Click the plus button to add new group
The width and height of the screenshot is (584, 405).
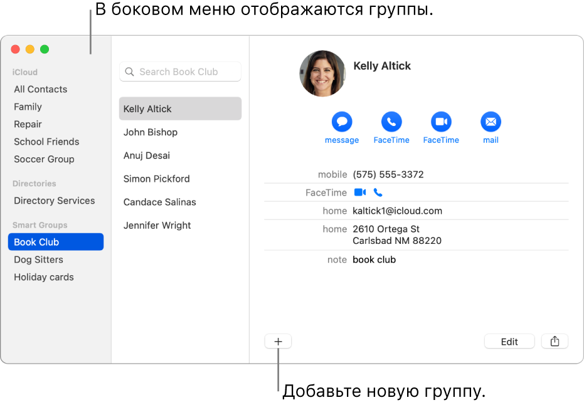click(x=279, y=341)
